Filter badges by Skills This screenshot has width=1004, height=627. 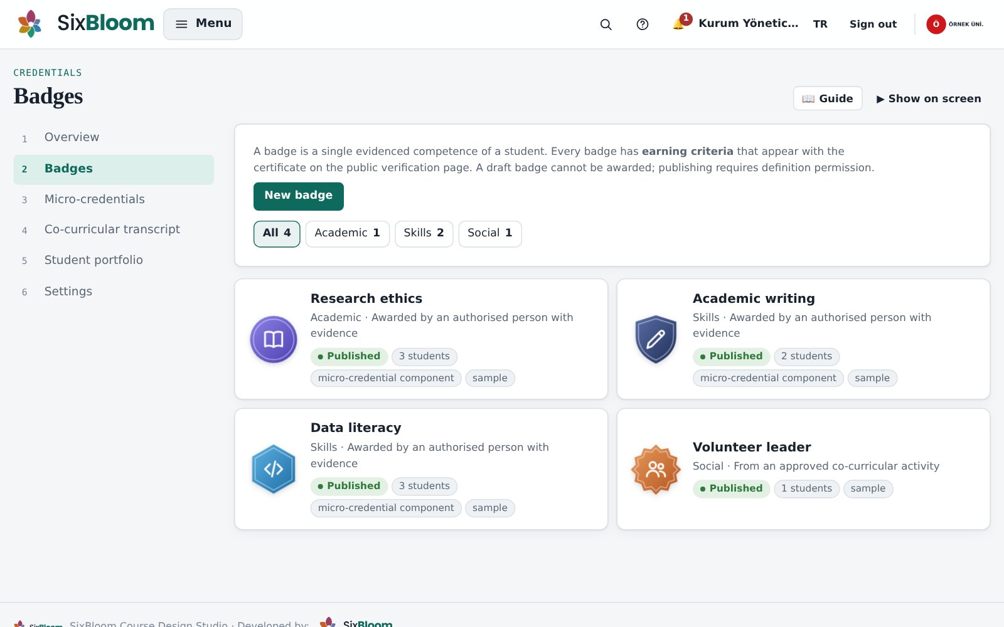(x=424, y=234)
